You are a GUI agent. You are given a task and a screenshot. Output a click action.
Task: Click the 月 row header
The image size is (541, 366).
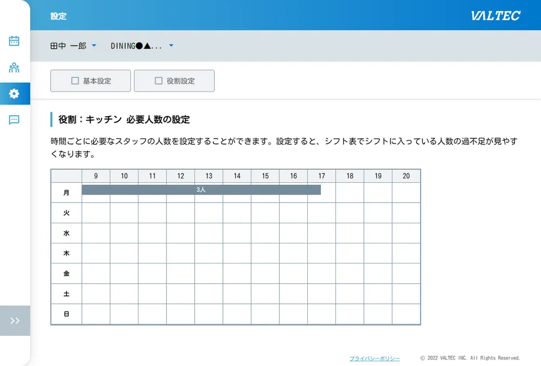pos(66,192)
